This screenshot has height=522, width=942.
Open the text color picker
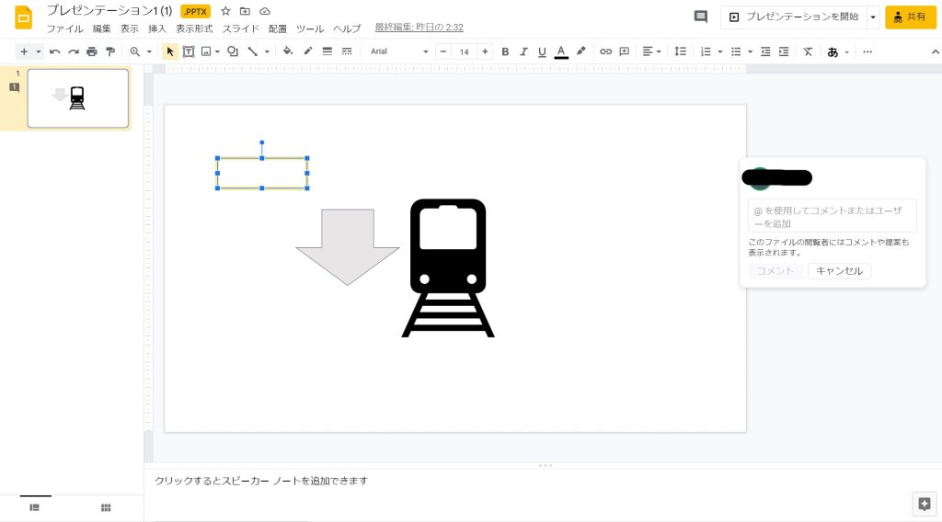click(x=561, y=51)
